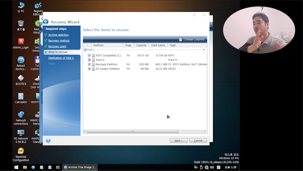303x171 pixels.
Task: Select the 463.3 MB used space cell
Action: click(x=161, y=64)
